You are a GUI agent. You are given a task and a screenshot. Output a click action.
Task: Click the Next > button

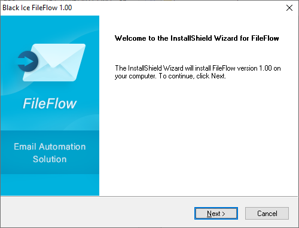click(216, 214)
